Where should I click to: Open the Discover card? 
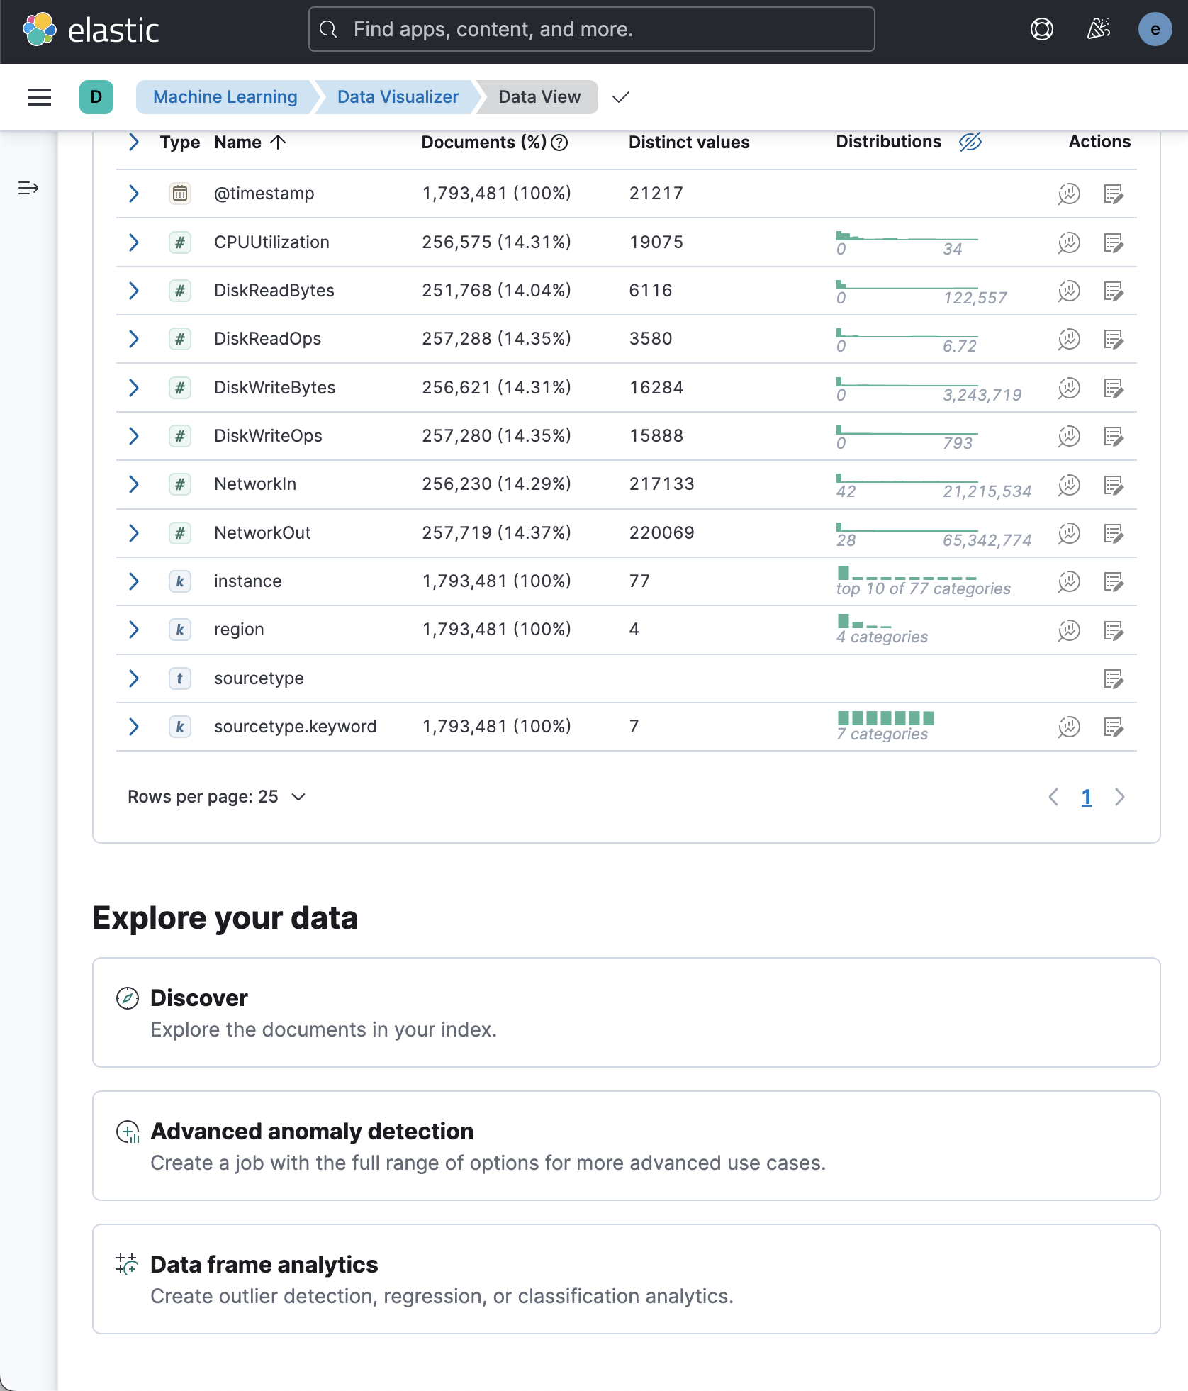click(x=627, y=1012)
